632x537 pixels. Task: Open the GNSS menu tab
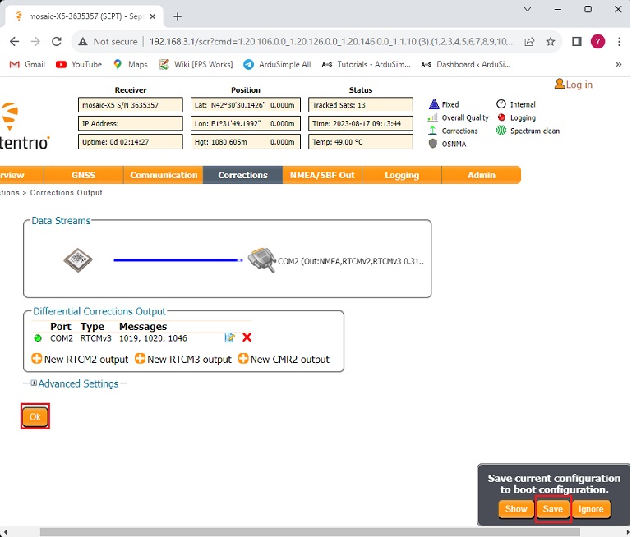84,175
